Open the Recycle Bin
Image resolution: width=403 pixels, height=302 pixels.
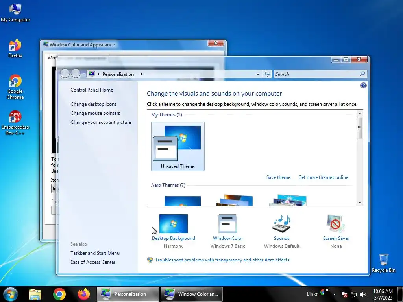[x=383, y=263]
